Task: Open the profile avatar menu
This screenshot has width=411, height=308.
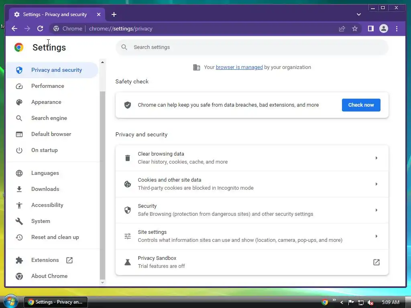Action: [x=383, y=28]
